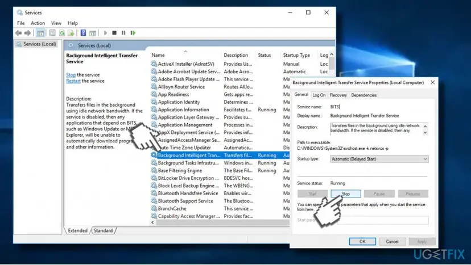Click the Services app icon in title bar

(19, 12)
